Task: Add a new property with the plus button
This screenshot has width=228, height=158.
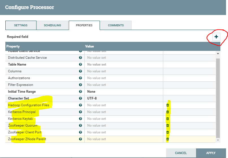Action: tap(216, 37)
